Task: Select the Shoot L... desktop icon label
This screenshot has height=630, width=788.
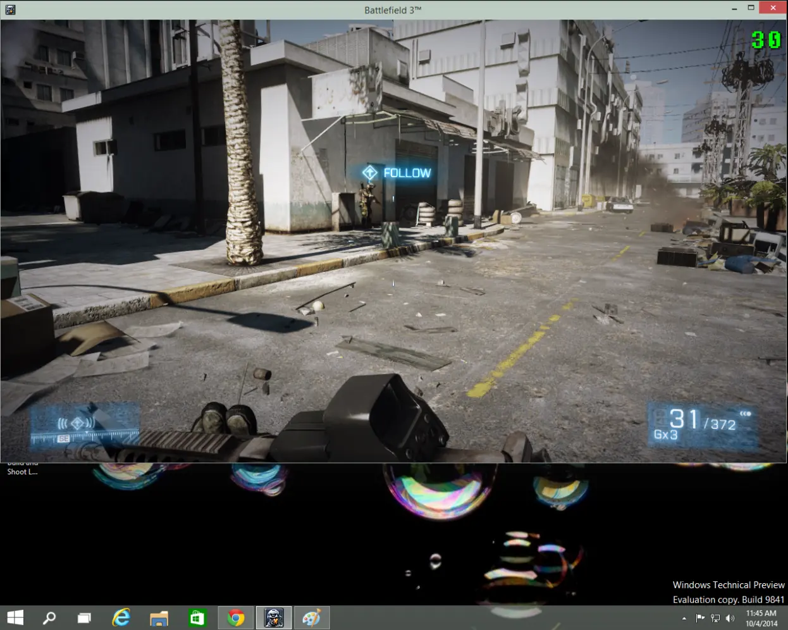Action: (x=22, y=472)
